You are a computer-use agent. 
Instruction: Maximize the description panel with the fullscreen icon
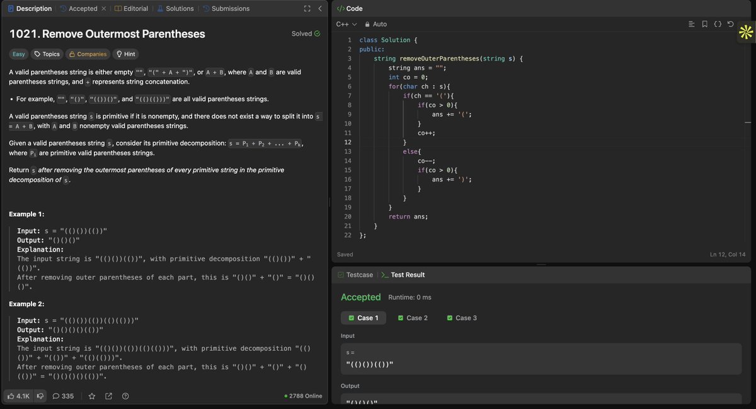pyautogui.click(x=307, y=9)
